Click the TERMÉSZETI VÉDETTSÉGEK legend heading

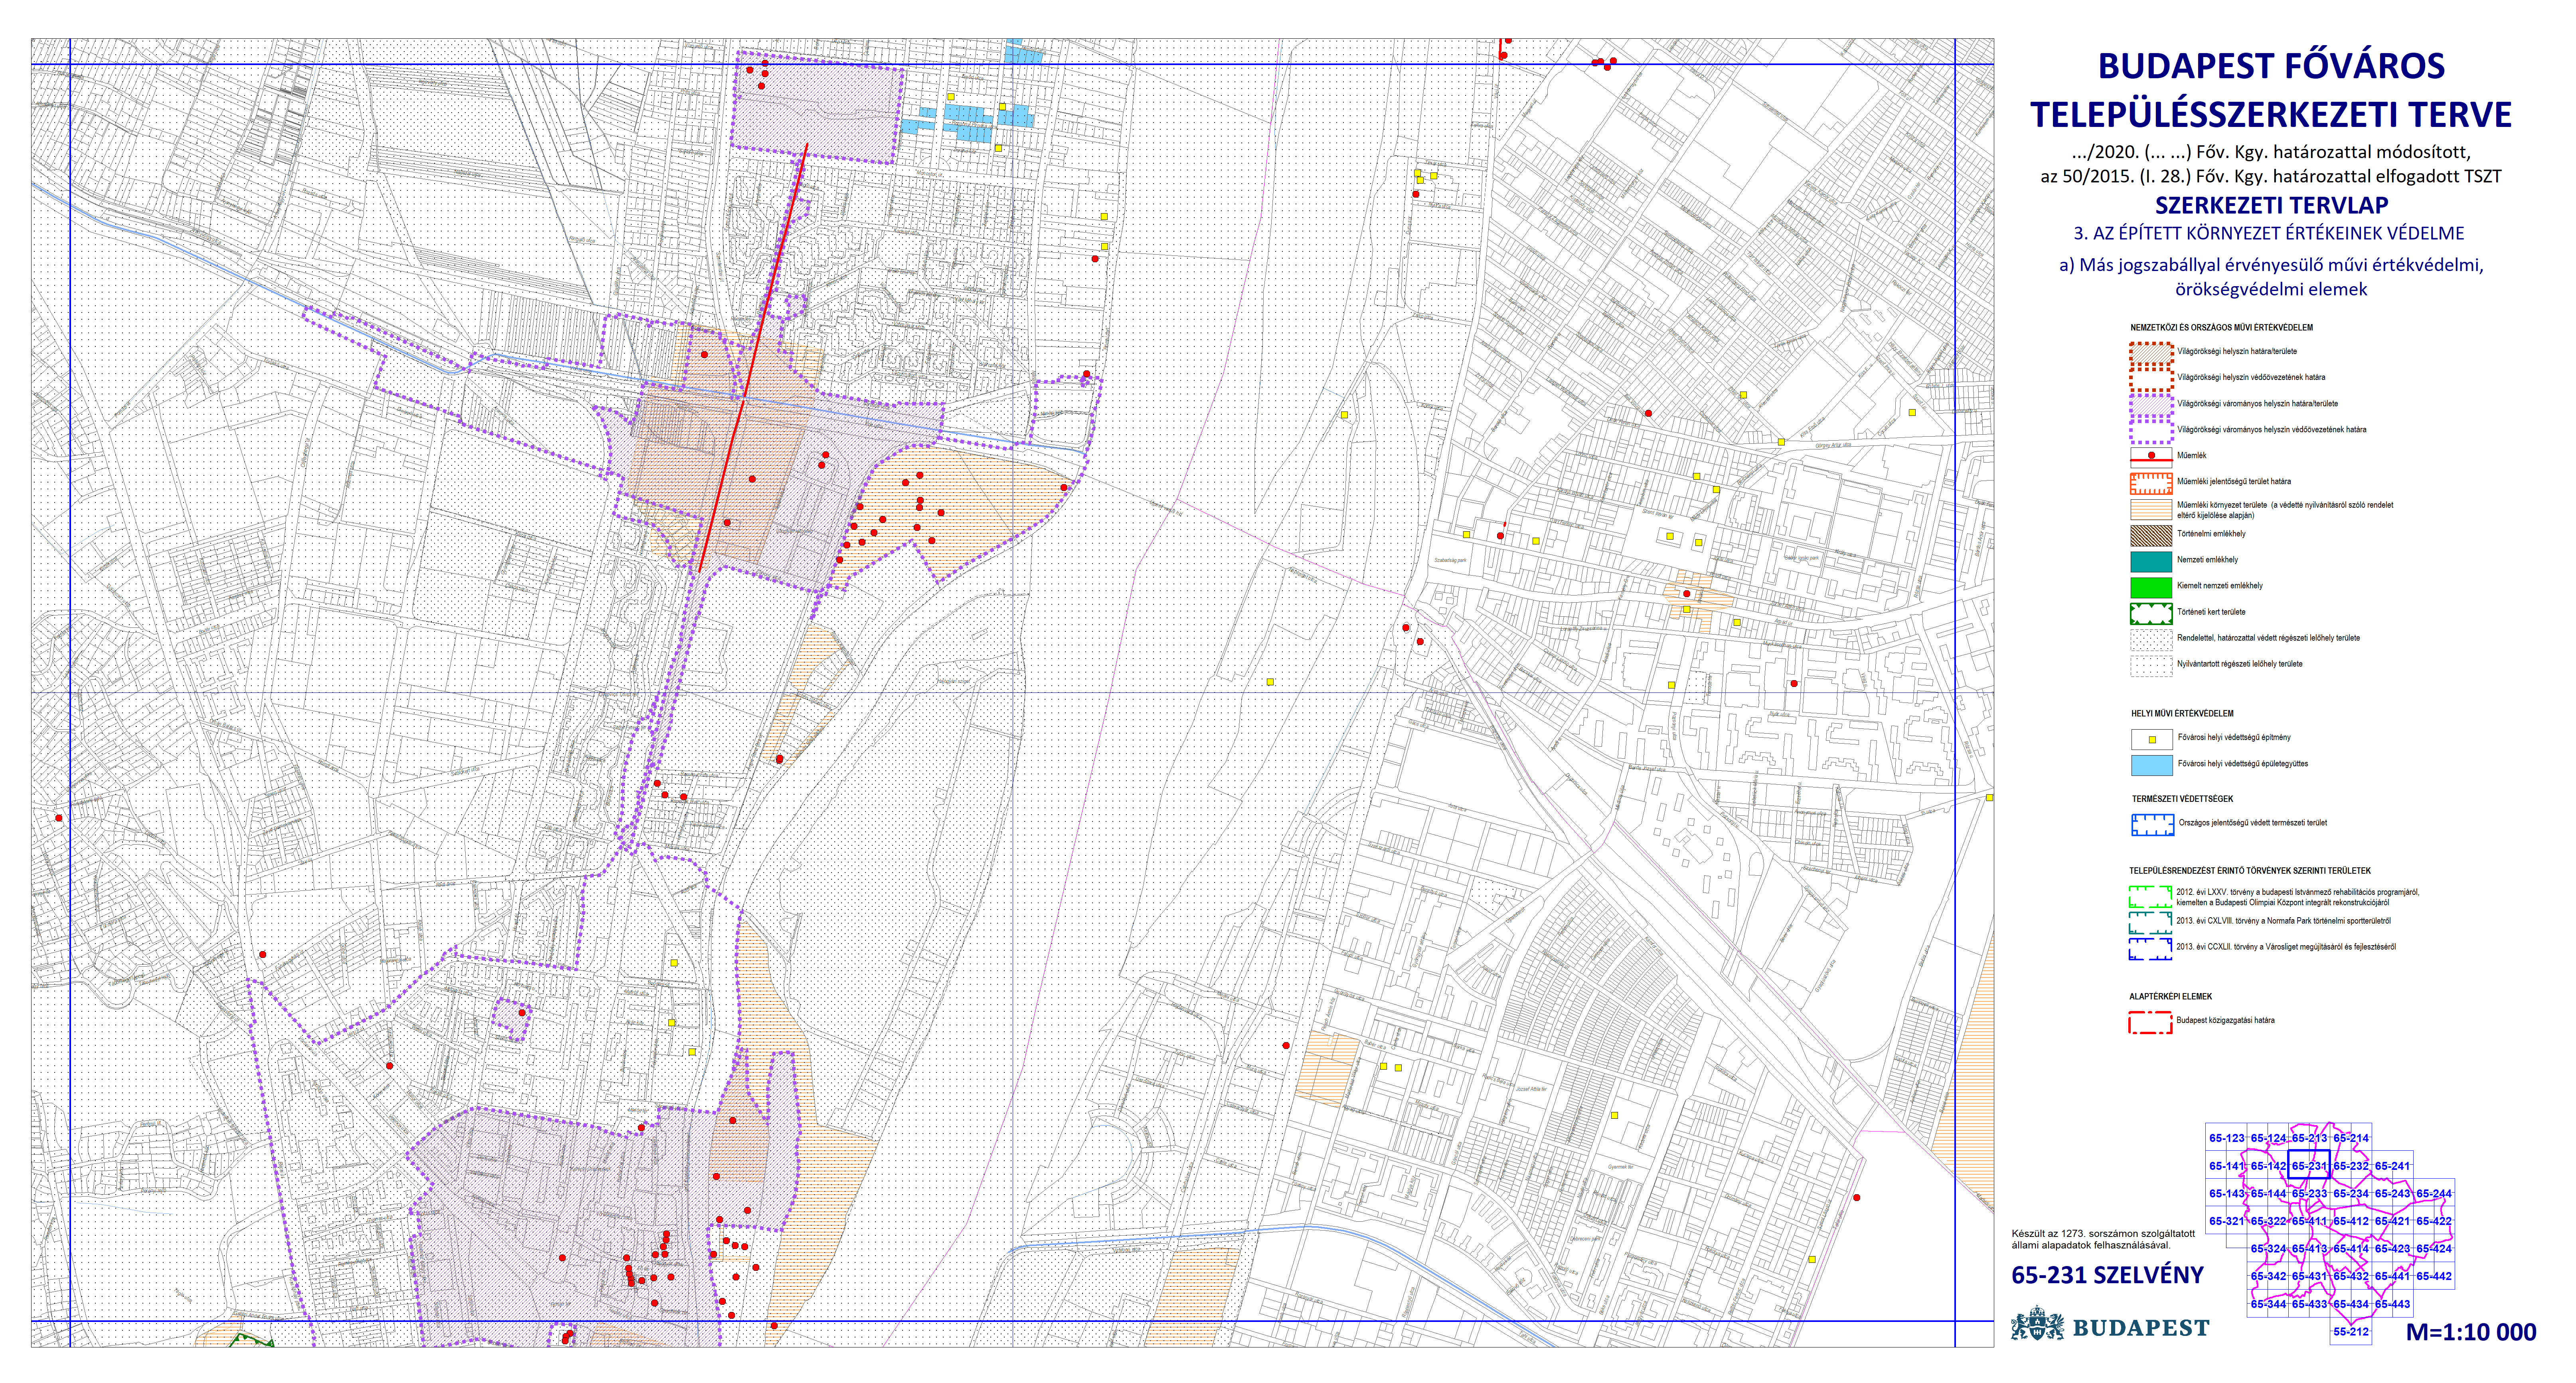[2182, 799]
